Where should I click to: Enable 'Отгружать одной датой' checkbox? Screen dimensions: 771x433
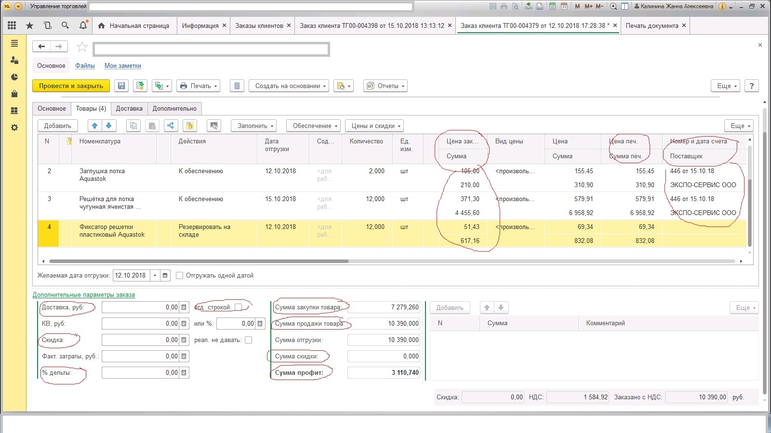pos(180,276)
